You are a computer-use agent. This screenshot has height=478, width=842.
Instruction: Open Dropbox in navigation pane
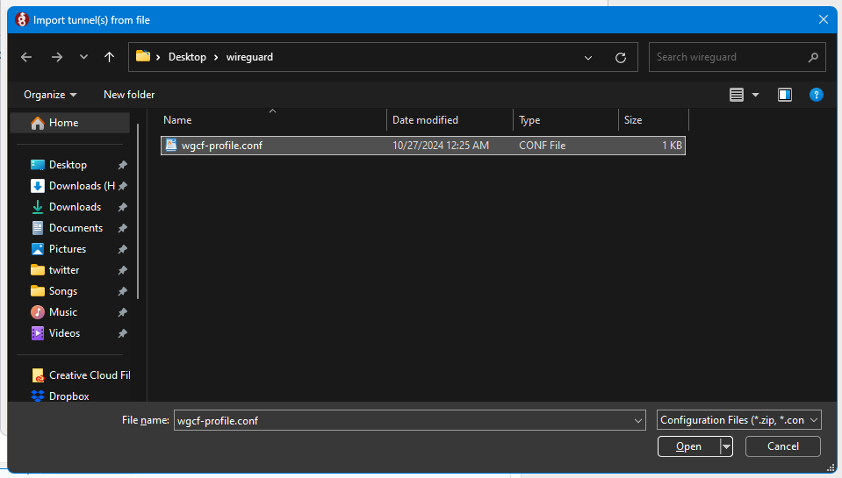[x=60, y=396]
